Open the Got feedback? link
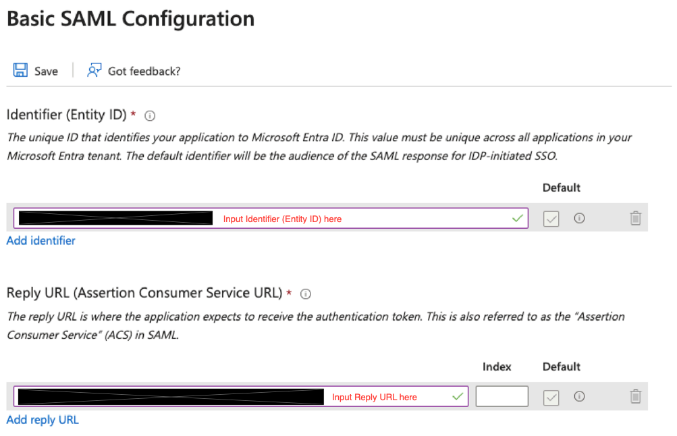The height and width of the screenshot is (436, 677). coord(144,71)
